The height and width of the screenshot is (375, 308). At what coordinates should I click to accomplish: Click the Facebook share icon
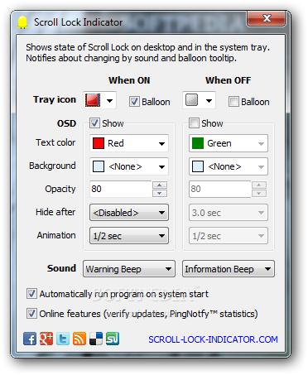click(30, 339)
